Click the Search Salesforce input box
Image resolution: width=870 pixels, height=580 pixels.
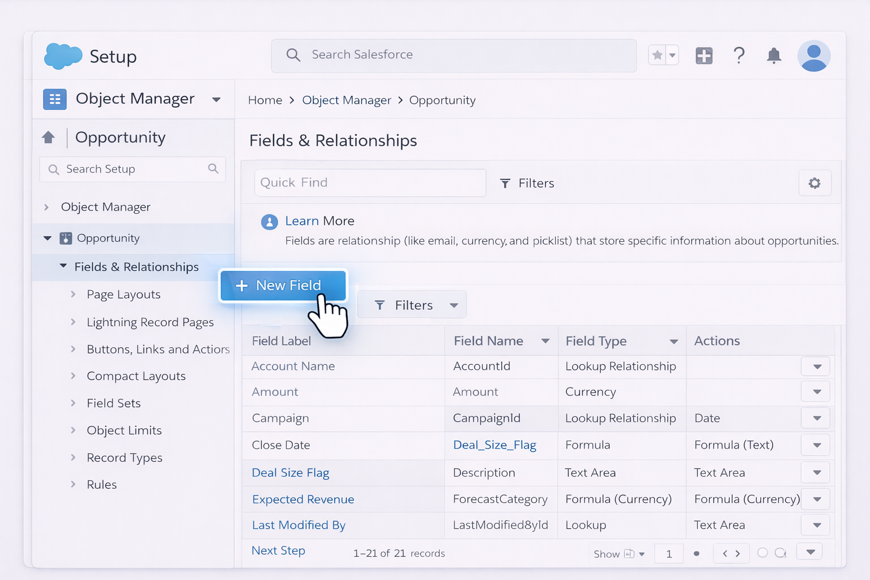click(x=454, y=56)
